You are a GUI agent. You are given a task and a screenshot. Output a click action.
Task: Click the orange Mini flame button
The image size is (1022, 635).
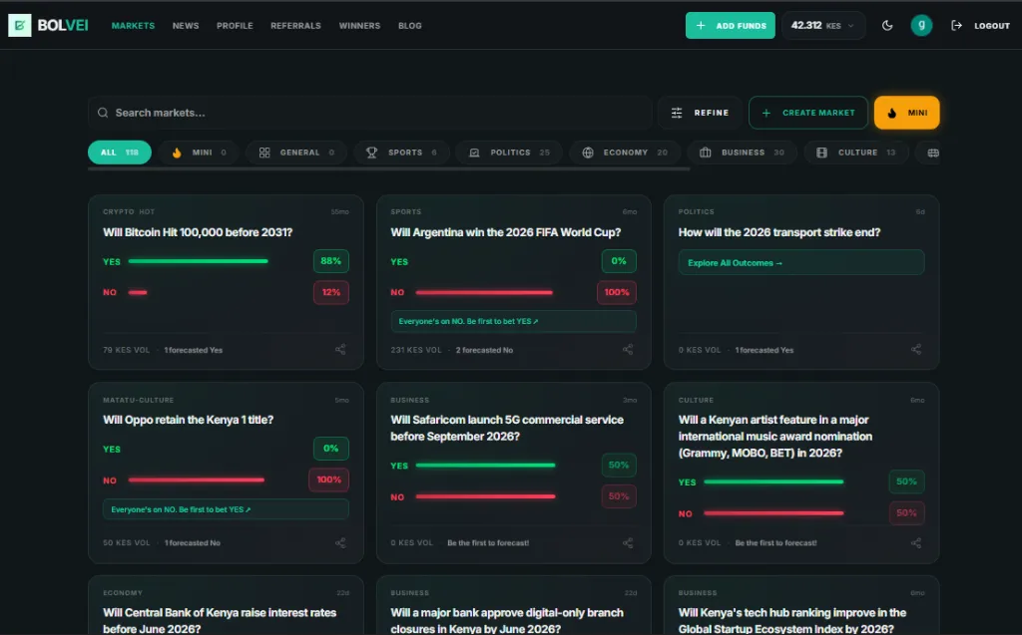pos(906,113)
